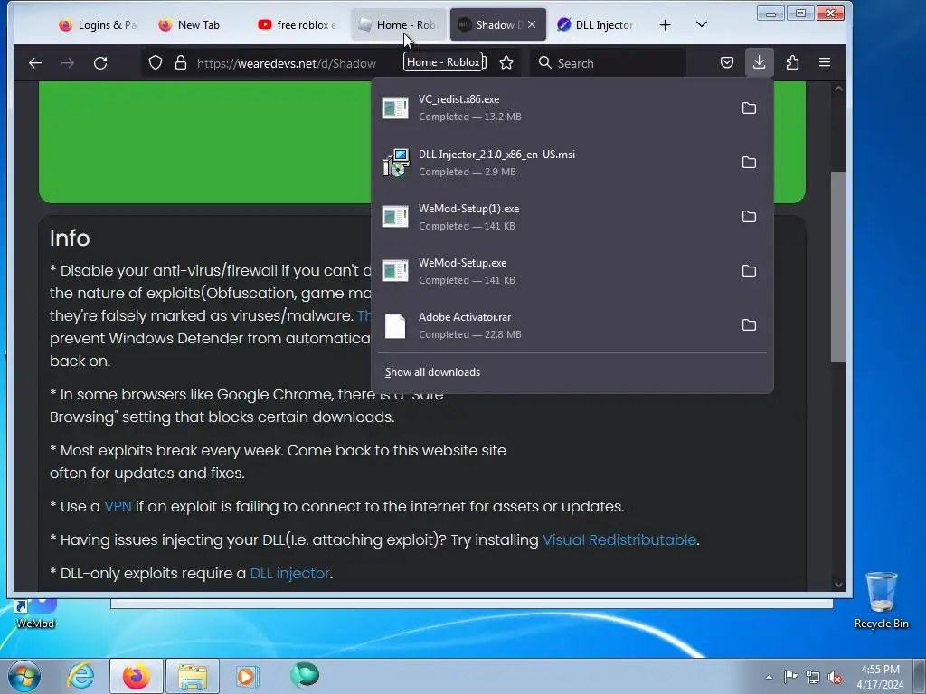Show DLL Injector msi in folder
926x694 pixels.
(x=749, y=163)
